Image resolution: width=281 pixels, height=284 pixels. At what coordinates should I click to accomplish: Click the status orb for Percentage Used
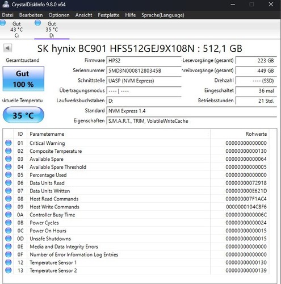pyautogui.click(x=9, y=175)
